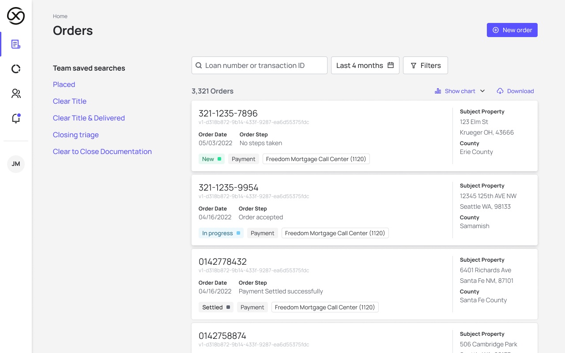The width and height of the screenshot is (565, 353).
Task: Open the Orders document icon in sidebar
Action: 16,44
